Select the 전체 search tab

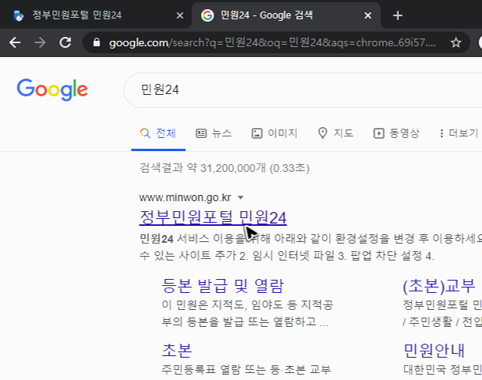(x=158, y=133)
